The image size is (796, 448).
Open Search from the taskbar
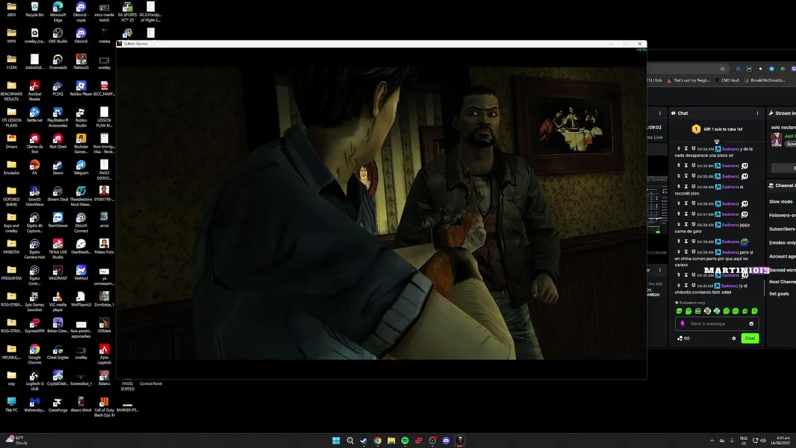pos(350,441)
